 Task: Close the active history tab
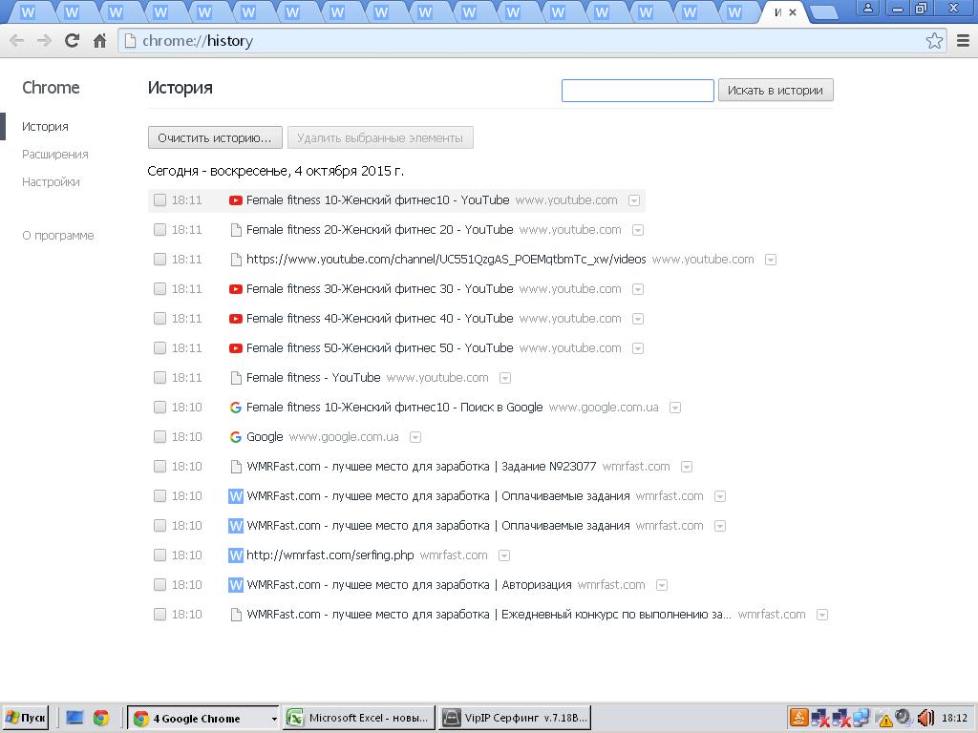pos(793,11)
